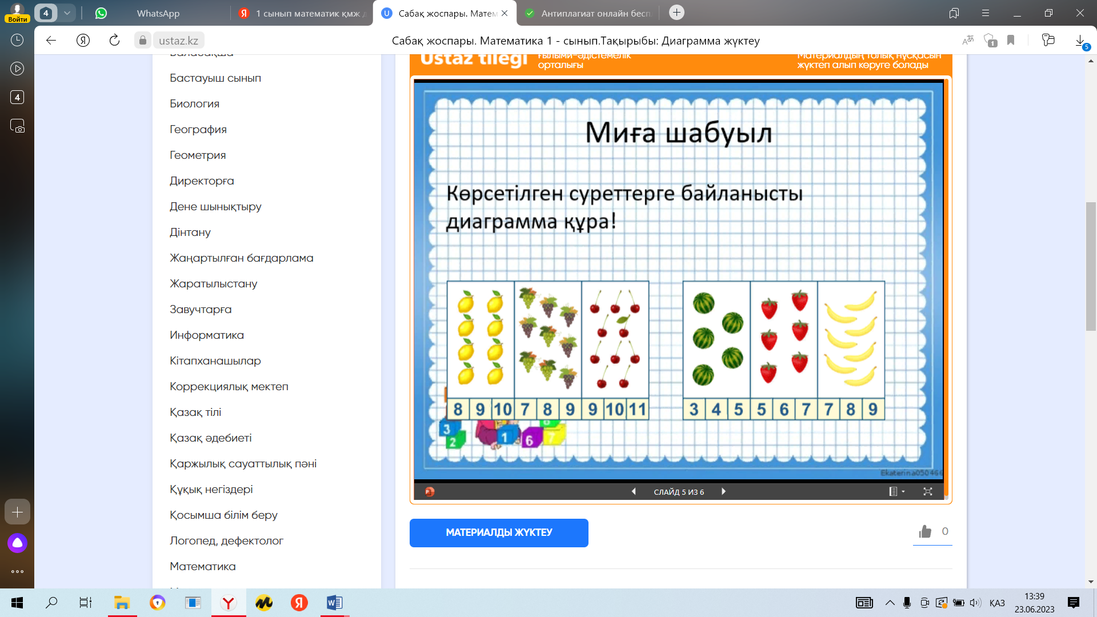Show hidden system tray icons chevron

pyautogui.click(x=890, y=603)
